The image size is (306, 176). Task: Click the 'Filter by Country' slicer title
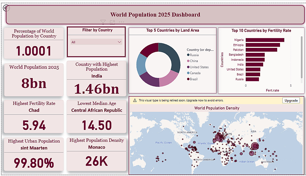pyautogui.click(x=97, y=30)
